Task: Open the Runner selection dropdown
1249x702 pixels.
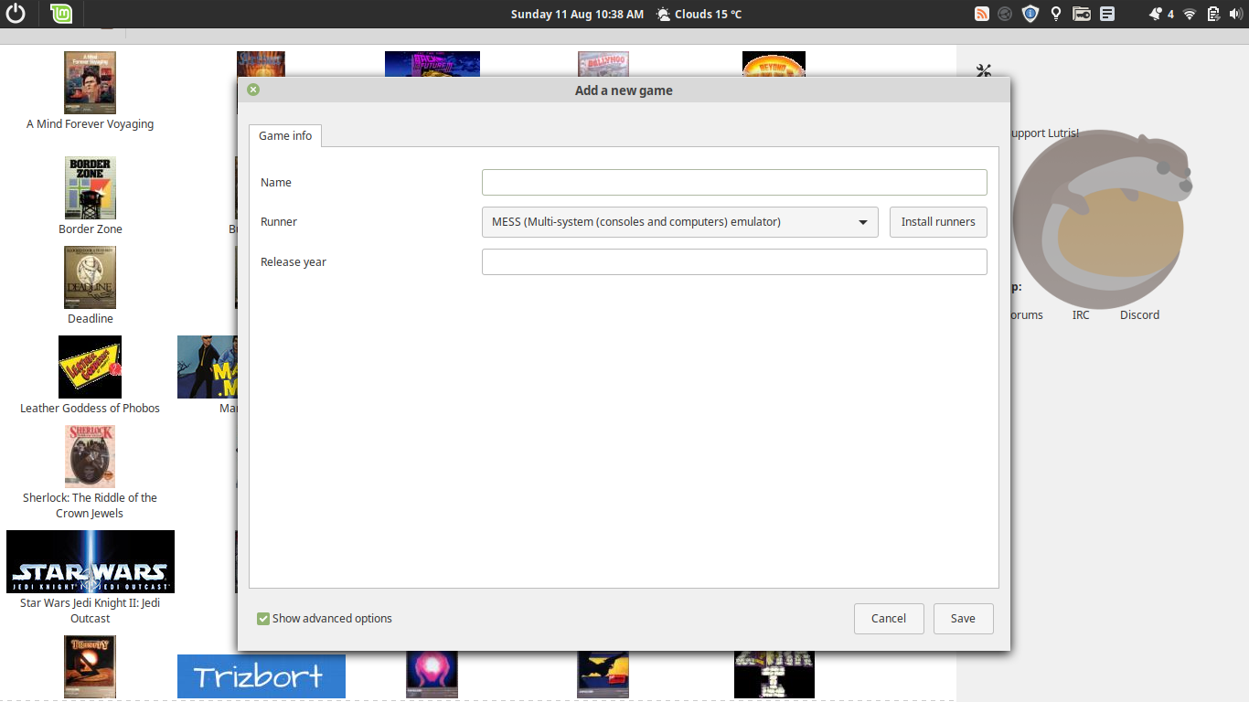Action: tap(680, 221)
